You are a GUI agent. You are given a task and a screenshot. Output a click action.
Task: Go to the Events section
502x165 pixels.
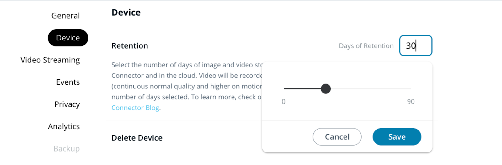pyautogui.click(x=68, y=82)
